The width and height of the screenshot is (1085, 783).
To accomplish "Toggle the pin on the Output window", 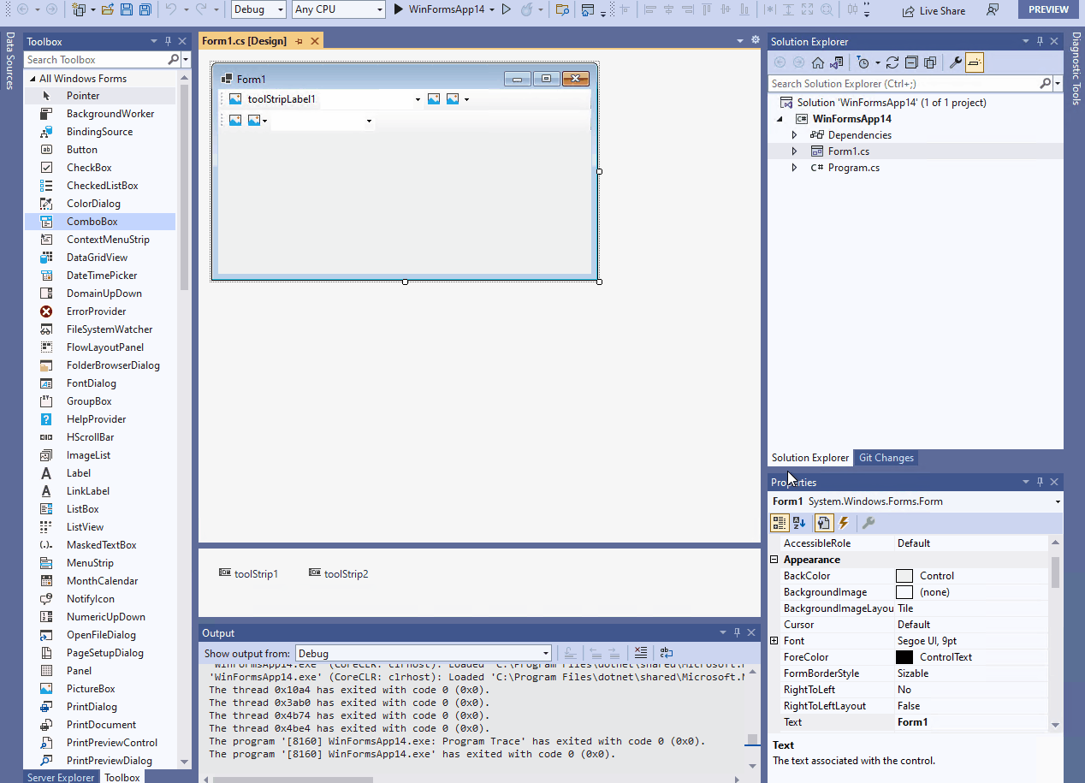I will point(737,632).
